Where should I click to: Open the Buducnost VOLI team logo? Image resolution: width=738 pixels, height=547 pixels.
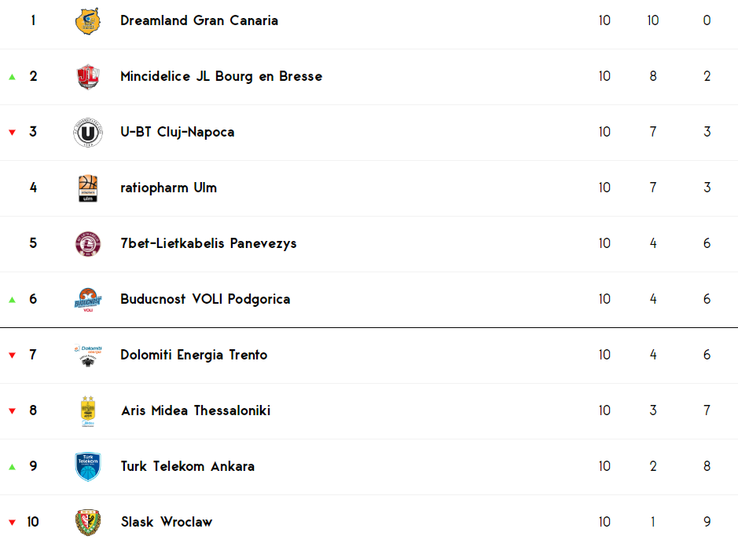pos(88,300)
